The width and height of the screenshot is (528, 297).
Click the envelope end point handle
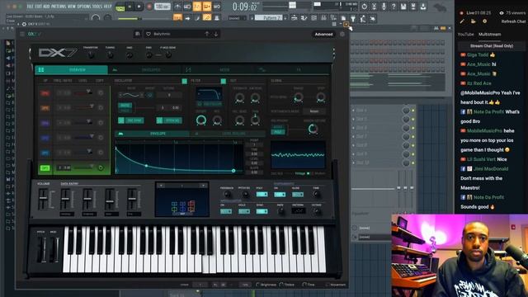[233, 171]
